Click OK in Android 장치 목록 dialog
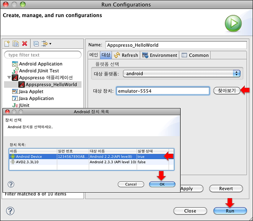This screenshot has height=221, width=253. pyautogui.click(x=162, y=184)
